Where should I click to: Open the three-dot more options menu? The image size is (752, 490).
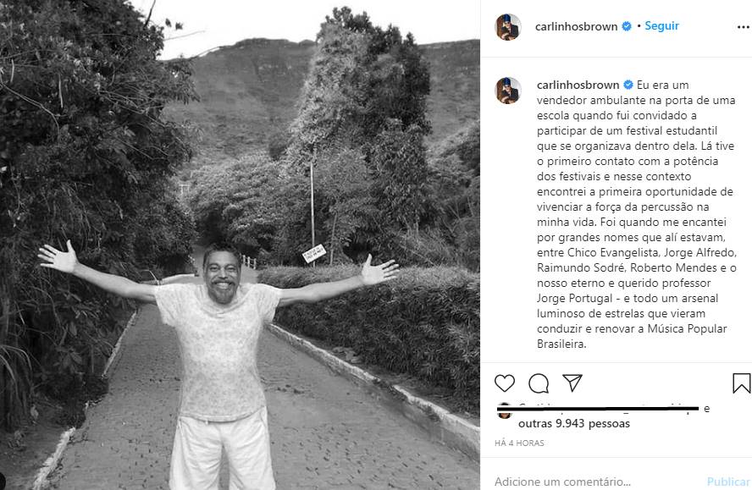[744, 27]
